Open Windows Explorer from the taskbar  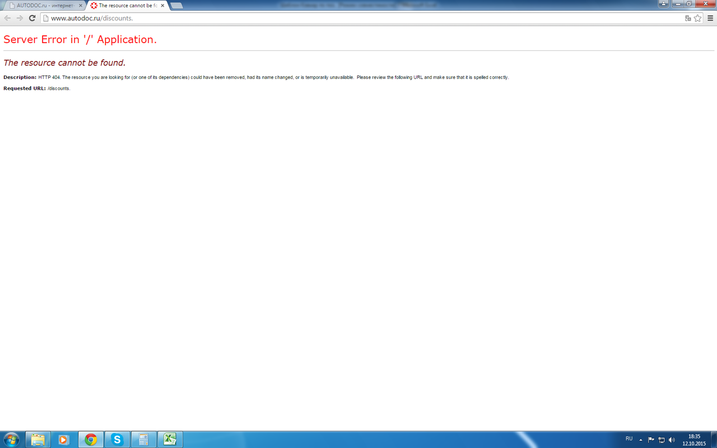38,439
